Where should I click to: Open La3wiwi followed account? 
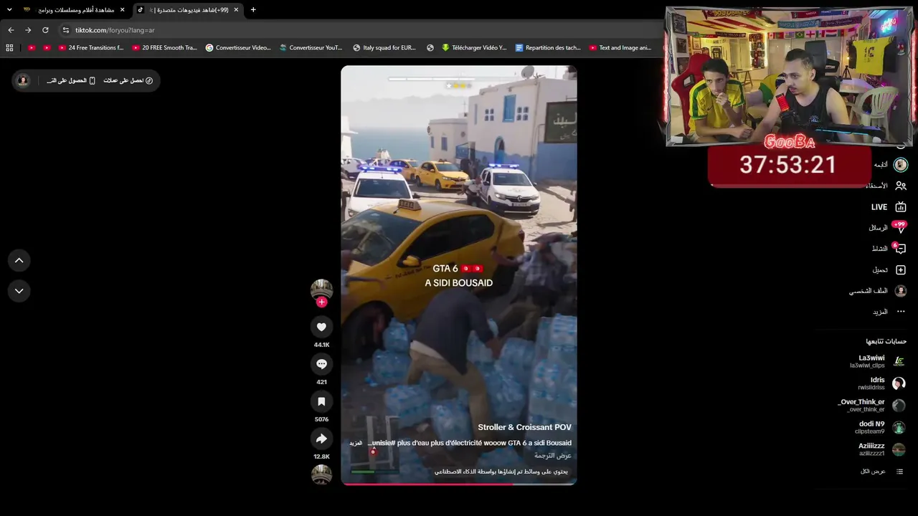coord(876,361)
